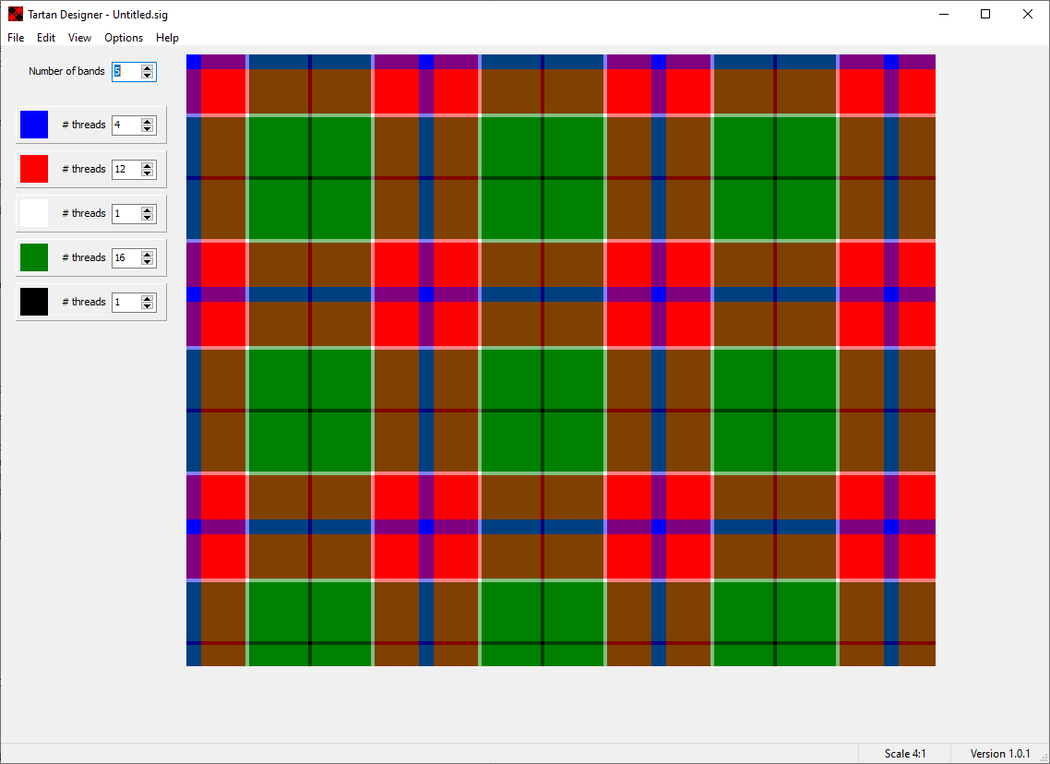Screen dimensions: 1050x764
Task: Increment the red band thread count
Action: pyautogui.click(x=148, y=165)
